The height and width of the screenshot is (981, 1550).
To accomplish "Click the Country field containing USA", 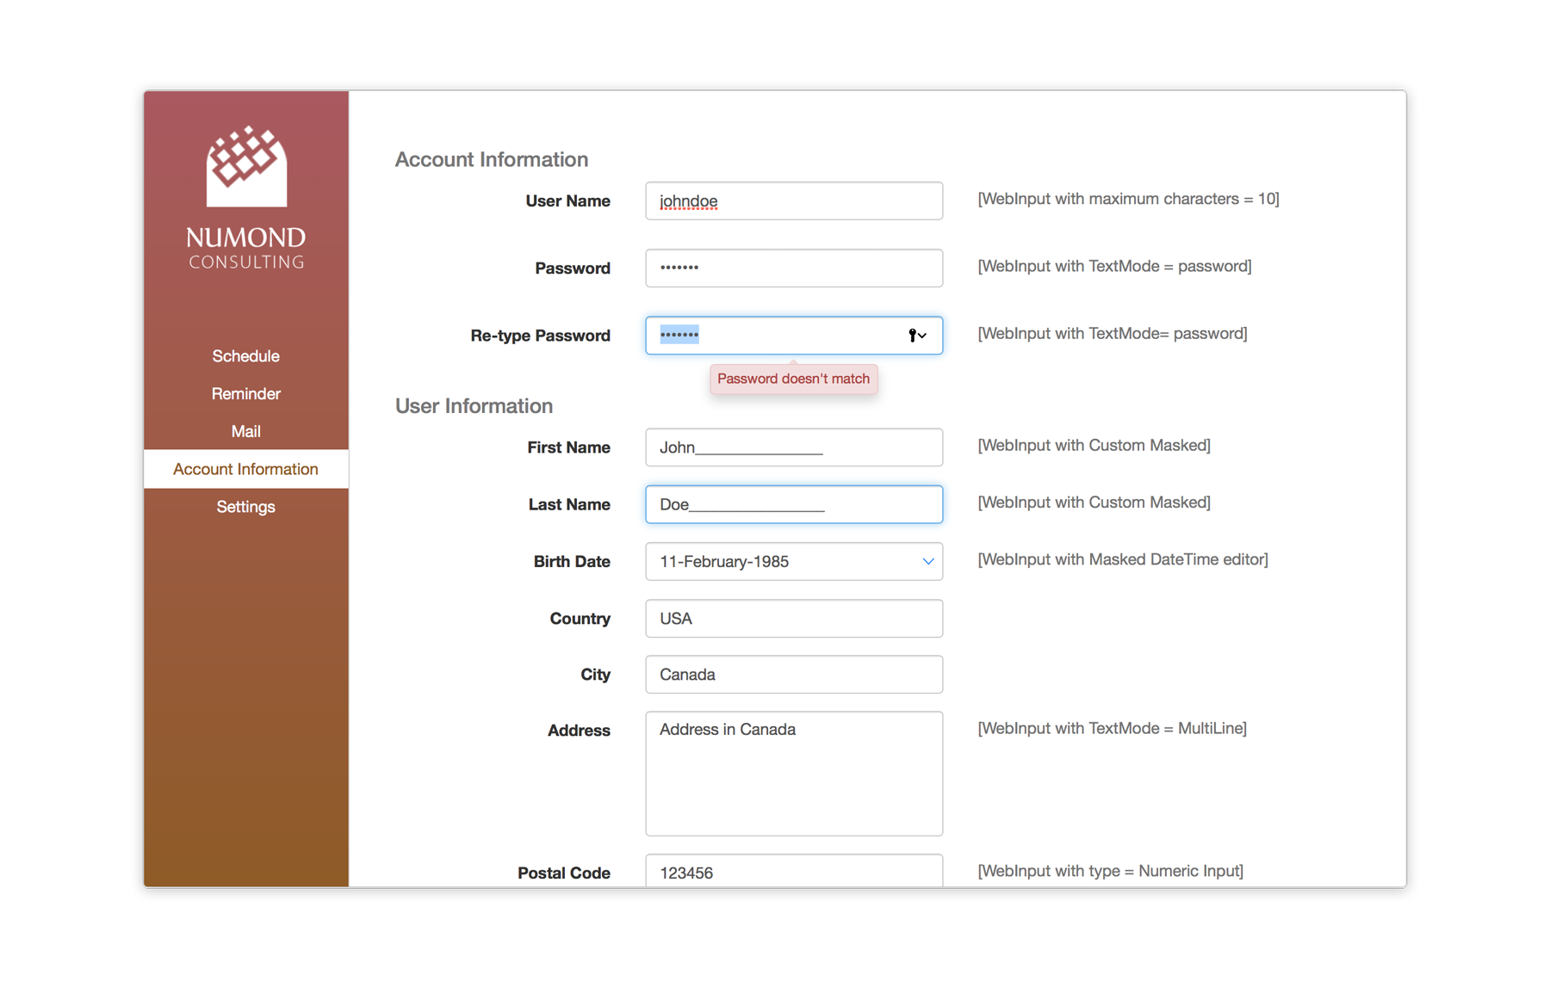I will coord(793,619).
